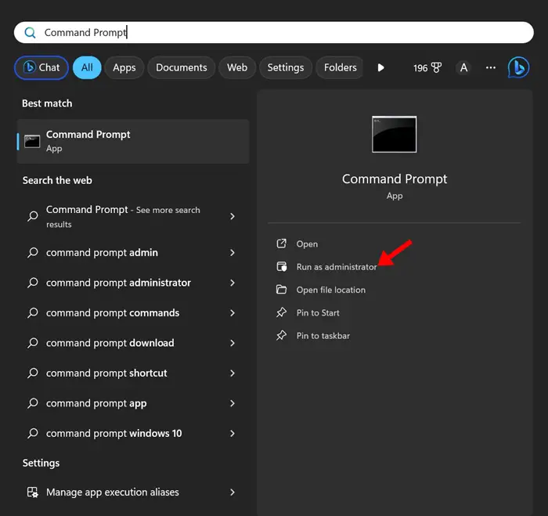Image resolution: width=548 pixels, height=516 pixels.
Task: Select command prompt windows 10 suggestion
Action: tap(133, 433)
